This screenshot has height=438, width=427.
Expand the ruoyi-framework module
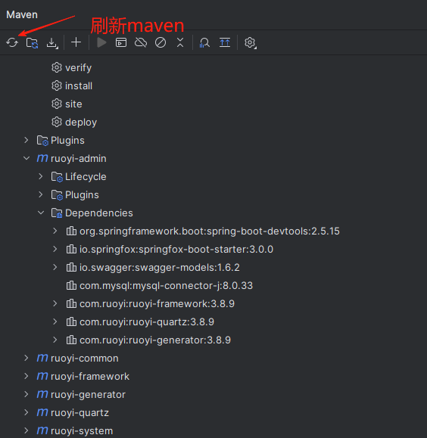click(x=26, y=376)
